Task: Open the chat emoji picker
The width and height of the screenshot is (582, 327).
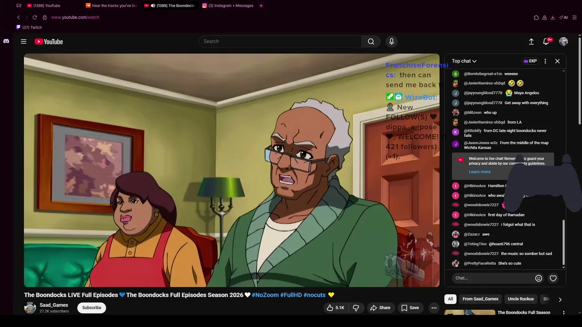Action: 538,278
